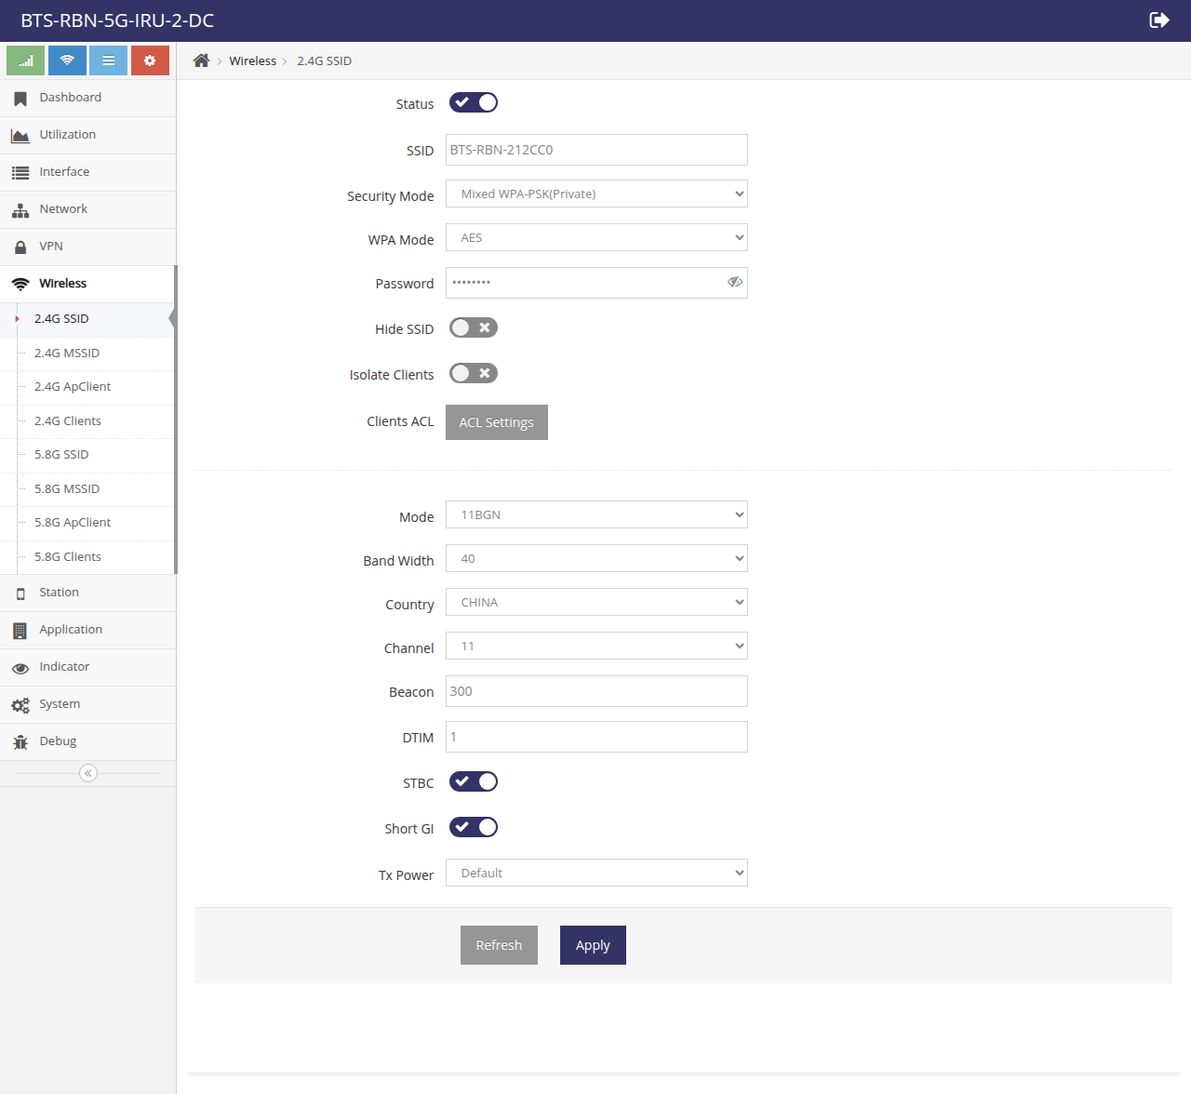Click the blue Wi-Fi shortcut icon button
Screen dimensions: 1191x1094
click(67, 60)
